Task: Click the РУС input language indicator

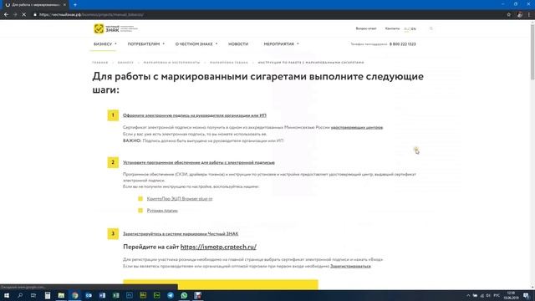Action: (x=497, y=295)
